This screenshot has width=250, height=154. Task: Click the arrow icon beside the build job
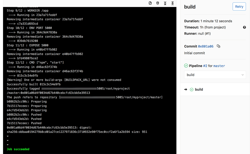(186, 89)
